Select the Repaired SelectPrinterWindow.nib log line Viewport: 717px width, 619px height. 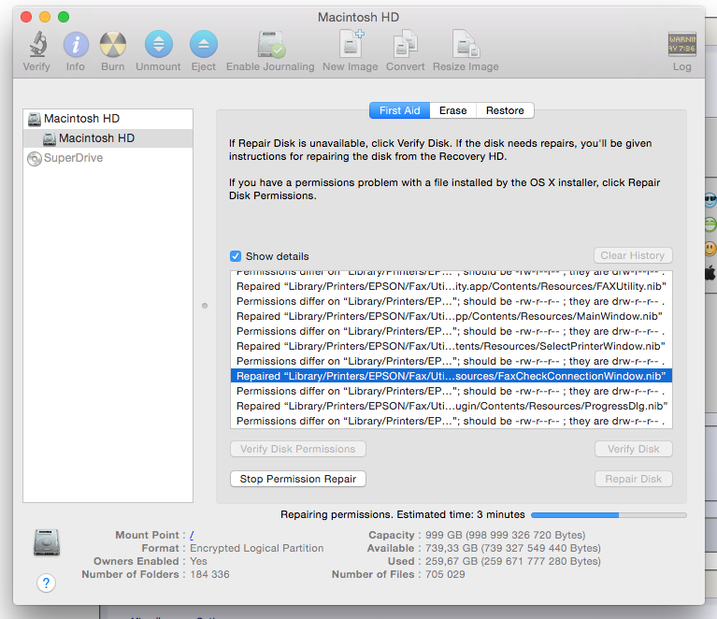pos(452,346)
